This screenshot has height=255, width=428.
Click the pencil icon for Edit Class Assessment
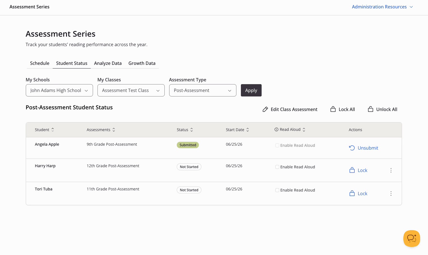point(265,109)
